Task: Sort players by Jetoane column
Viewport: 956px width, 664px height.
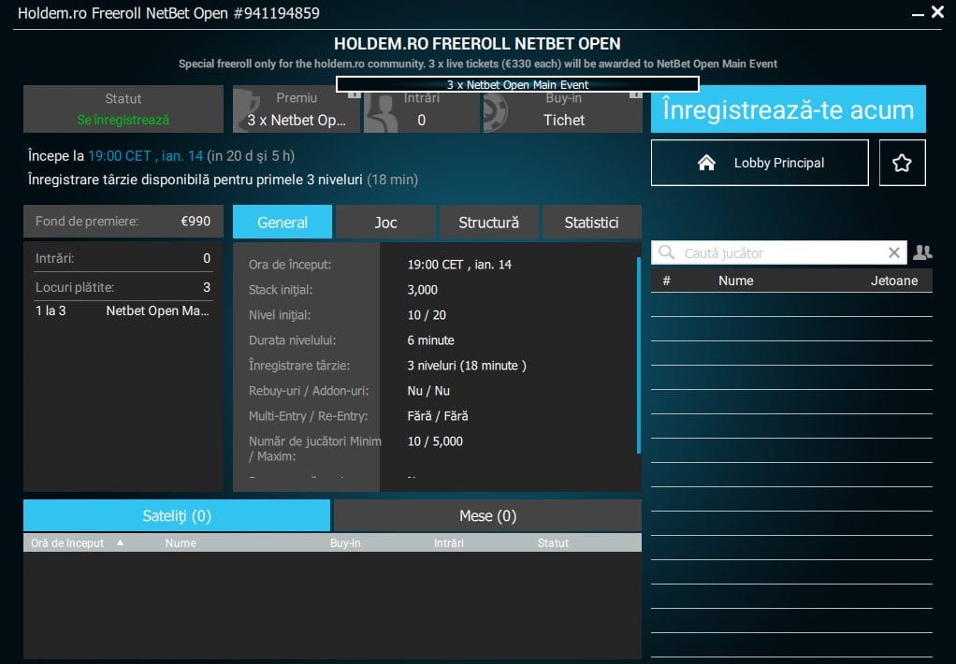Action: click(x=894, y=281)
